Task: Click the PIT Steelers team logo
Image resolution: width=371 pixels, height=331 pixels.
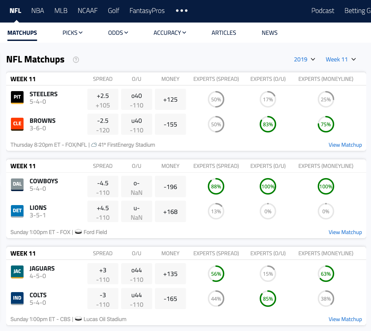Action: [x=17, y=97]
